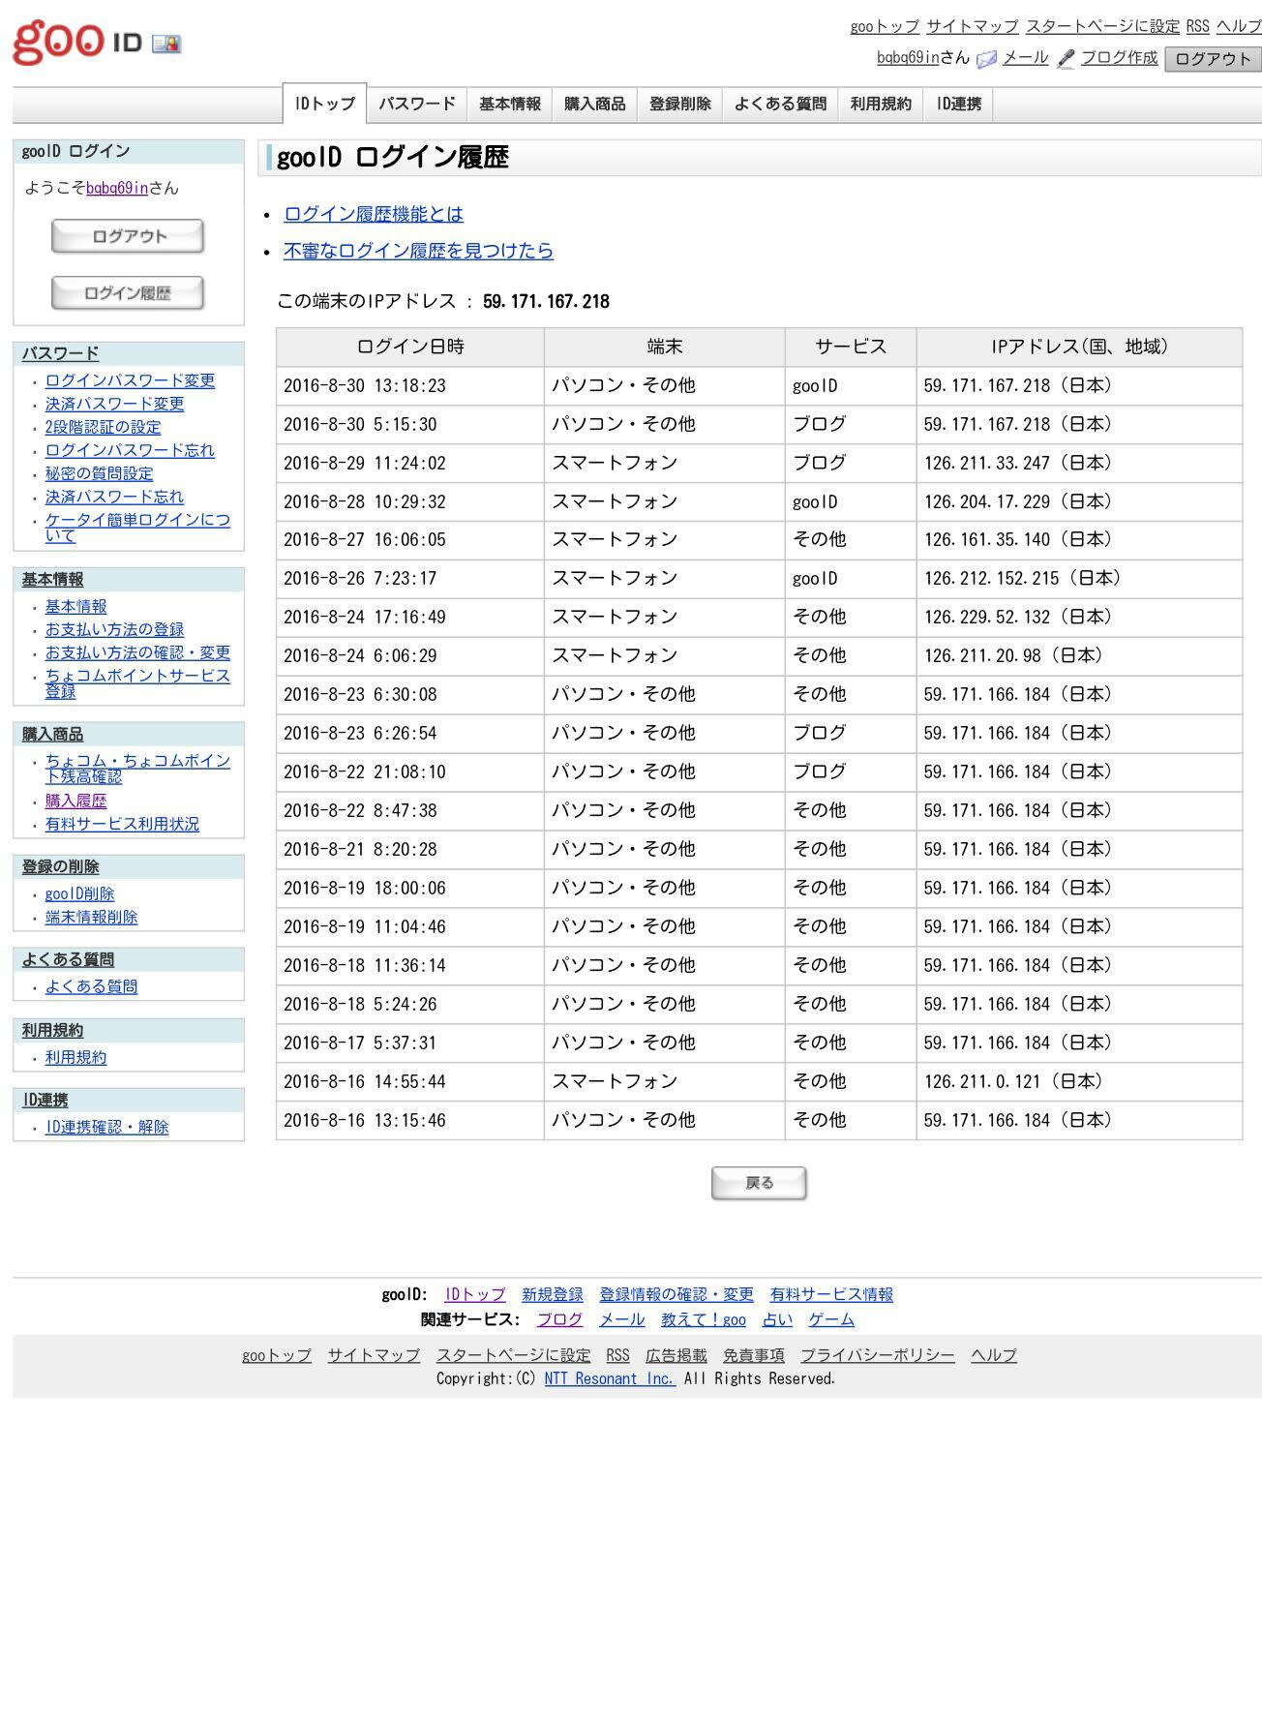The image size is (1262, 1724).
Task: Click footer ゲーム link
Action: tap(831, 1319)
